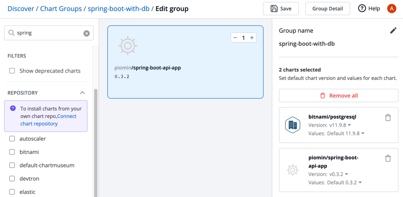Click the pencil icon to edit group name

[393, 31]
